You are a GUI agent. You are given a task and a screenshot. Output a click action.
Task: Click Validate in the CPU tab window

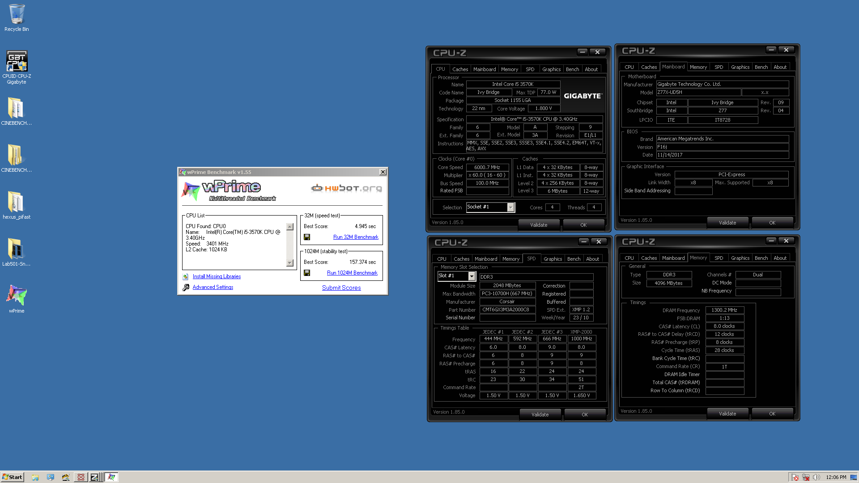click(539, 225)
